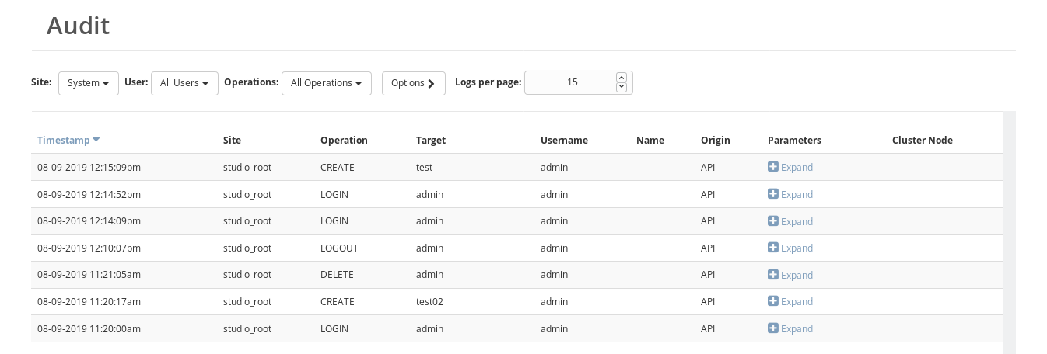1047x354 pixels.
Task: Click the Options button
Action: [x=413, y=83]
